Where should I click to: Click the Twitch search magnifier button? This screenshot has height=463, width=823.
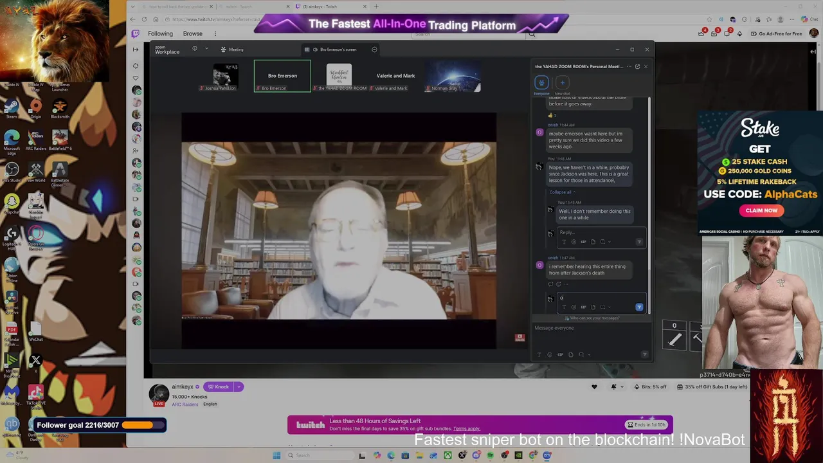click(532, 33)
